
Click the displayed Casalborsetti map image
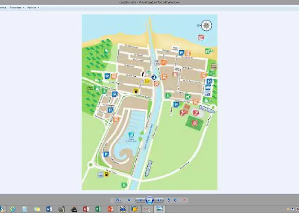(x=149, y=102)
